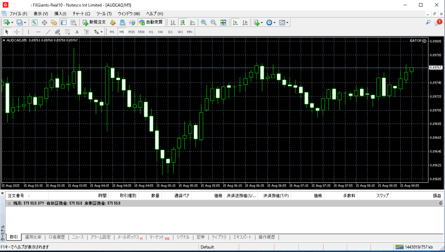This screenshot has width=445, height=252.
Task: Choose the Horizontal line drawing tool
Action: [x=38, y=32]
